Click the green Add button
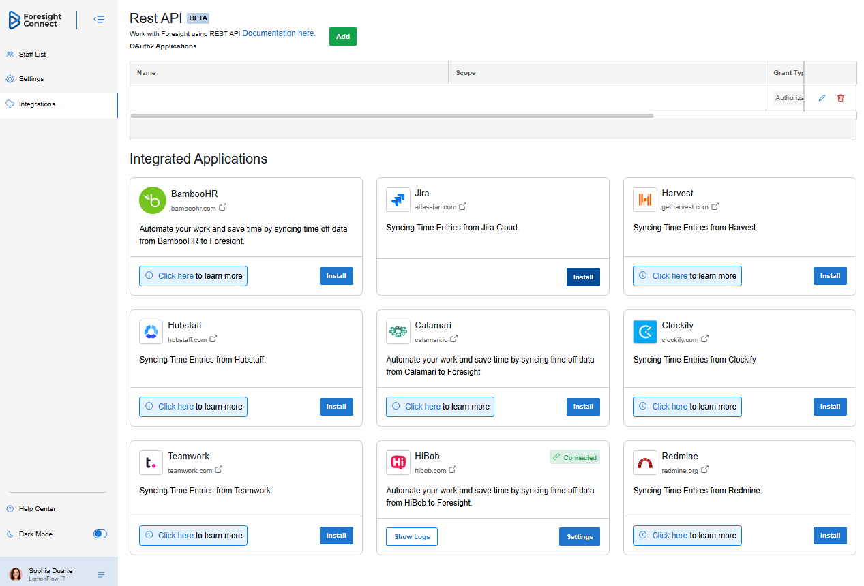 coord(343,37)
